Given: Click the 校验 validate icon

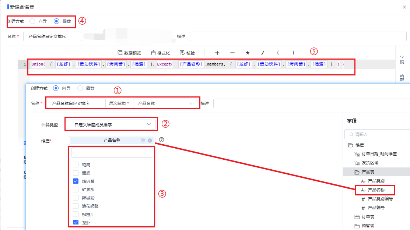Looking at the screenshot, I should [182, 53].
